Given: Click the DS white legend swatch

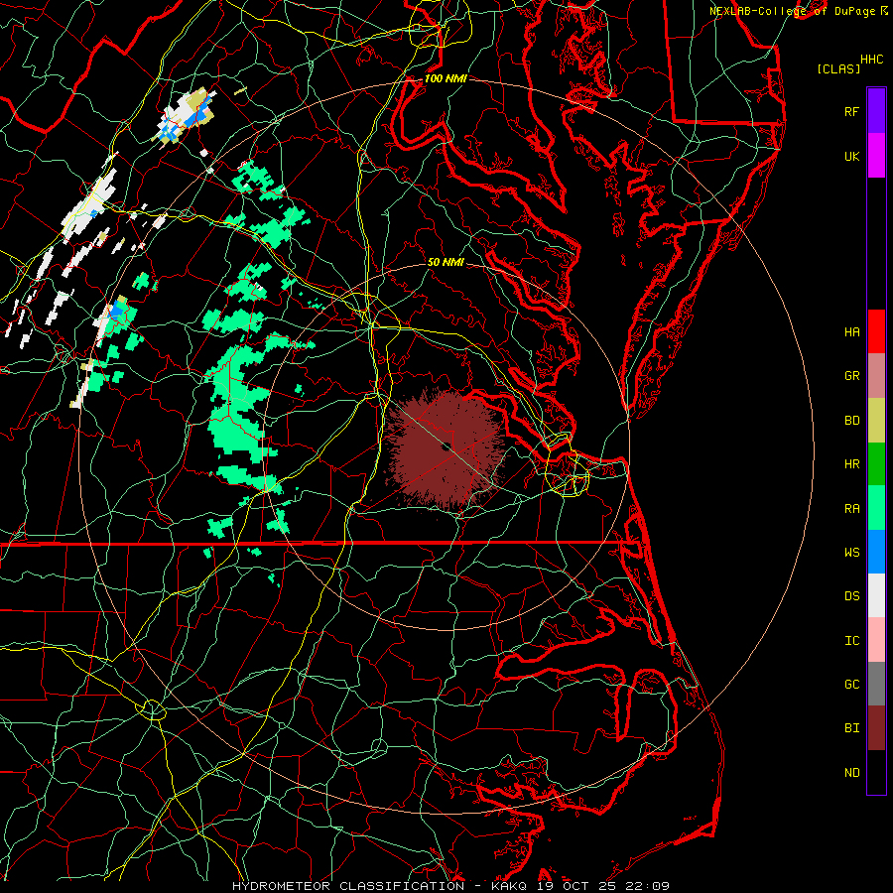Looking at the screenshot, I should tap(876, 595).
